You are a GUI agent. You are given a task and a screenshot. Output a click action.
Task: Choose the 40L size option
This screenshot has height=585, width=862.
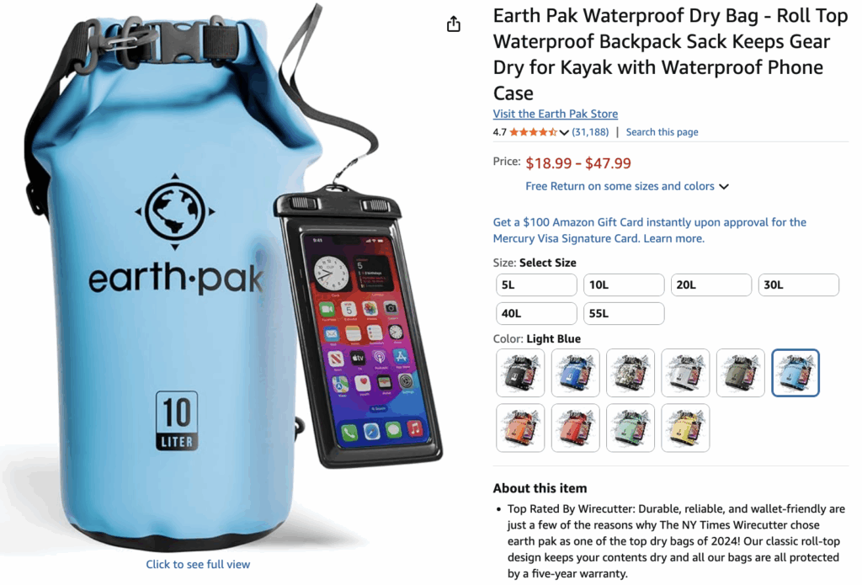coord(536,313)
